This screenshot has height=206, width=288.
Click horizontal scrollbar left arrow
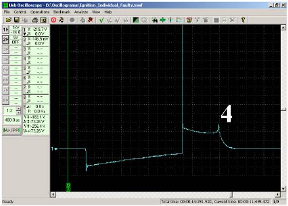pos(53,194)
